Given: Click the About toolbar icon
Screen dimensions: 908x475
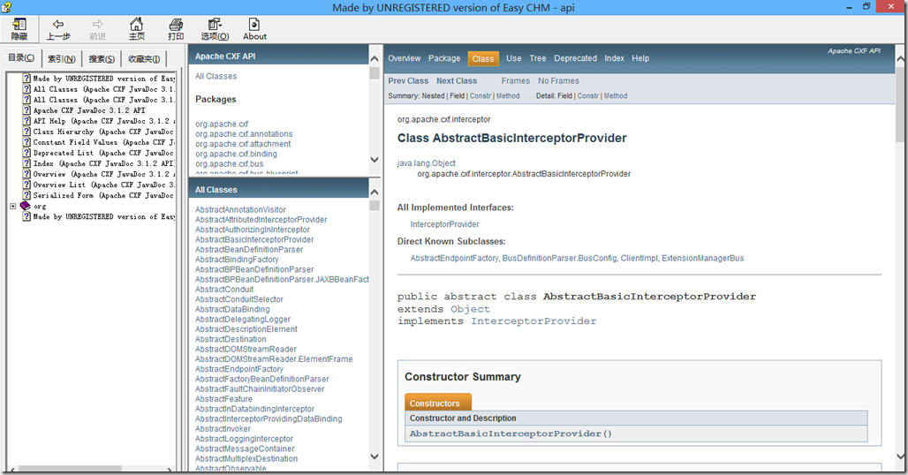Looking at the screenshot, I should coord(254,25).
